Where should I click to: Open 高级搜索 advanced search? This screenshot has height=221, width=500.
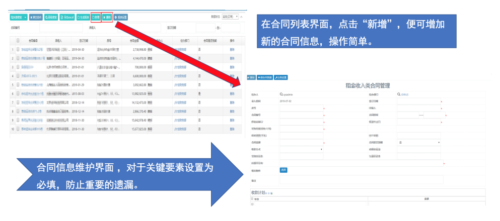coord(52,17)
